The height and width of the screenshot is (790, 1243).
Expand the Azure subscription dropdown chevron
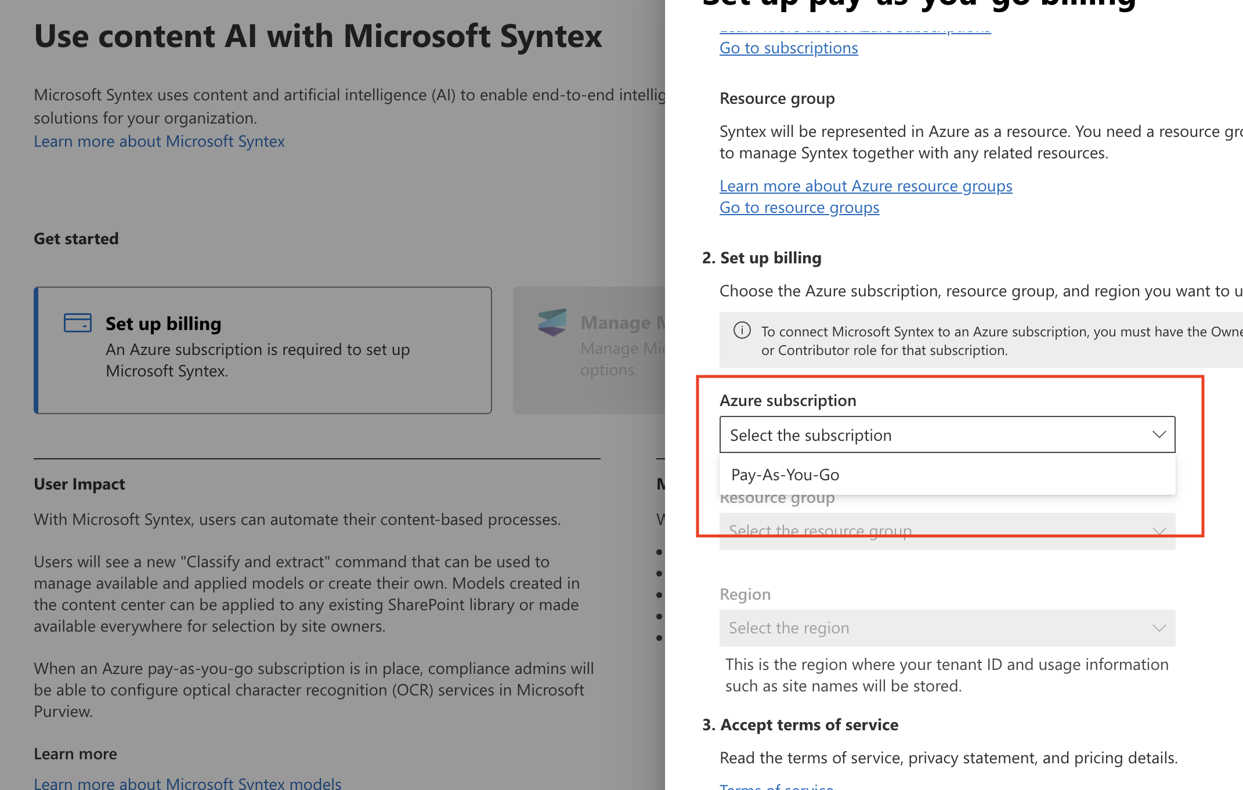click(x=1159, y=434)
